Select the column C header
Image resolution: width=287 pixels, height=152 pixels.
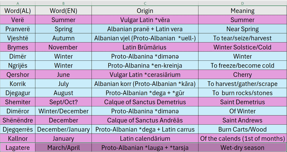coord(145,3)
